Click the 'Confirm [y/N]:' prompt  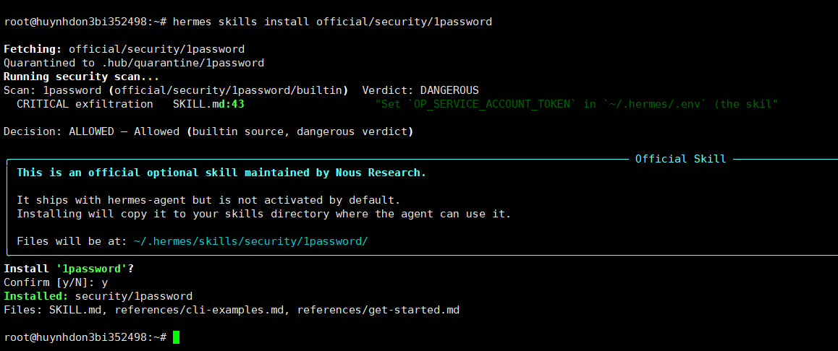click(49, 282)
